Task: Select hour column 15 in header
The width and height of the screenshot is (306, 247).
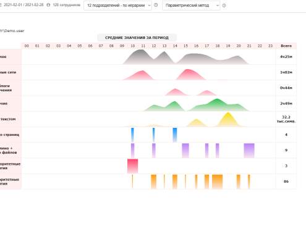Action: [x=185, y=46]
